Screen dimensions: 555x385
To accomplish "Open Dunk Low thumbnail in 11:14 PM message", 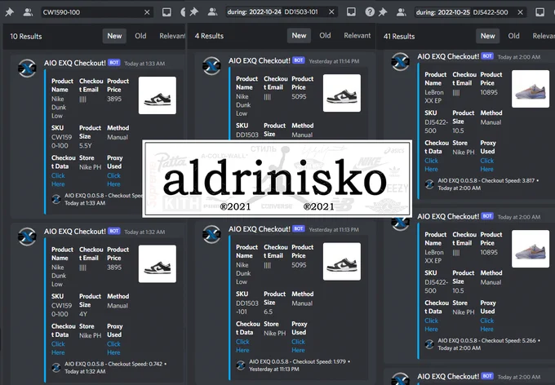I will pyautogui.click(x=342, y=93).
